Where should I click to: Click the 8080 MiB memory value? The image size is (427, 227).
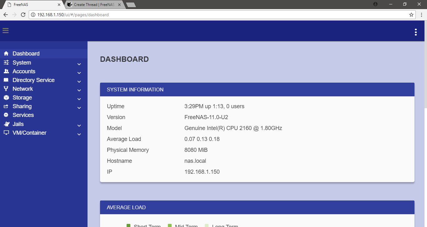pyautogui.click(x=196, y=150)
